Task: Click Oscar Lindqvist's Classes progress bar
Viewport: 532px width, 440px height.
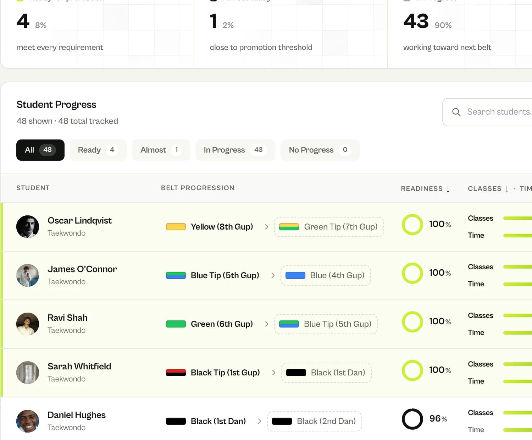Action: point(517,218)
